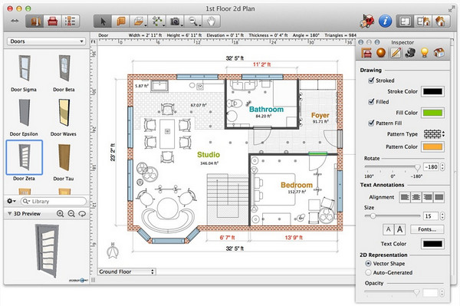This screenshot has height=306, width=460.
Task: Set justified text alignment
Action: tap(439, 197)
